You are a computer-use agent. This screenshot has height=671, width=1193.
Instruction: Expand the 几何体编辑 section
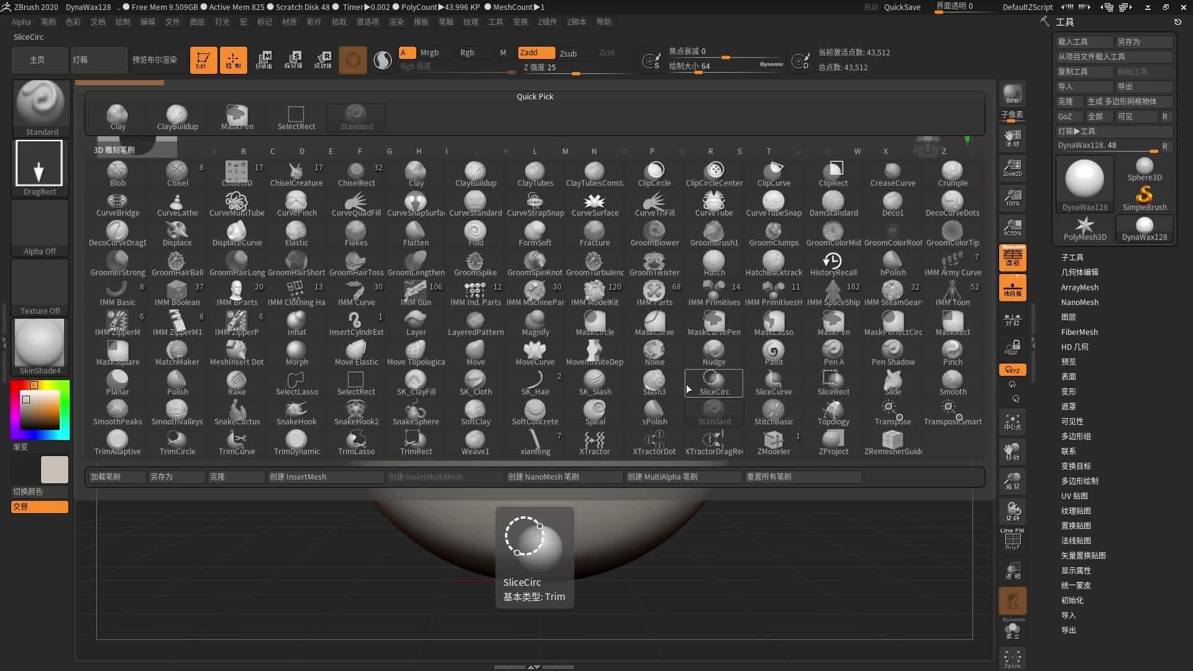tap(1079, 272)
